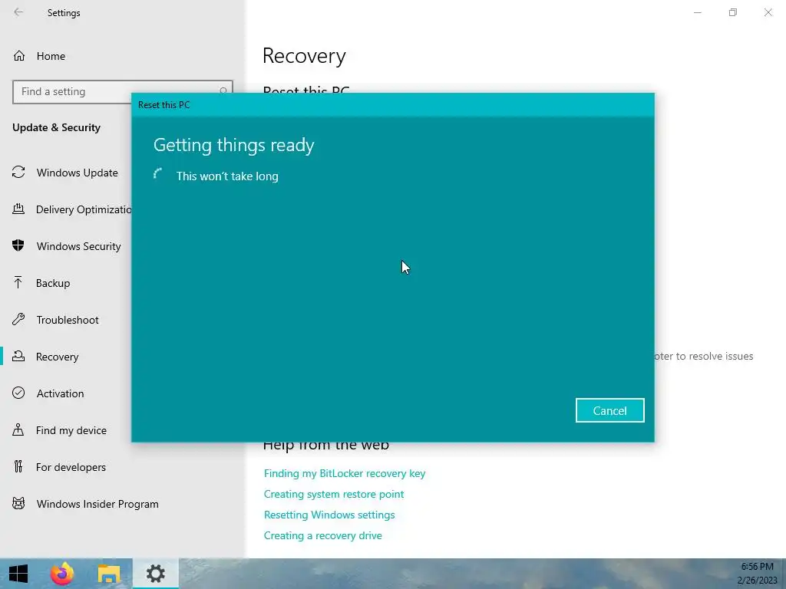Open the Windows Insider Program icon

18,503
